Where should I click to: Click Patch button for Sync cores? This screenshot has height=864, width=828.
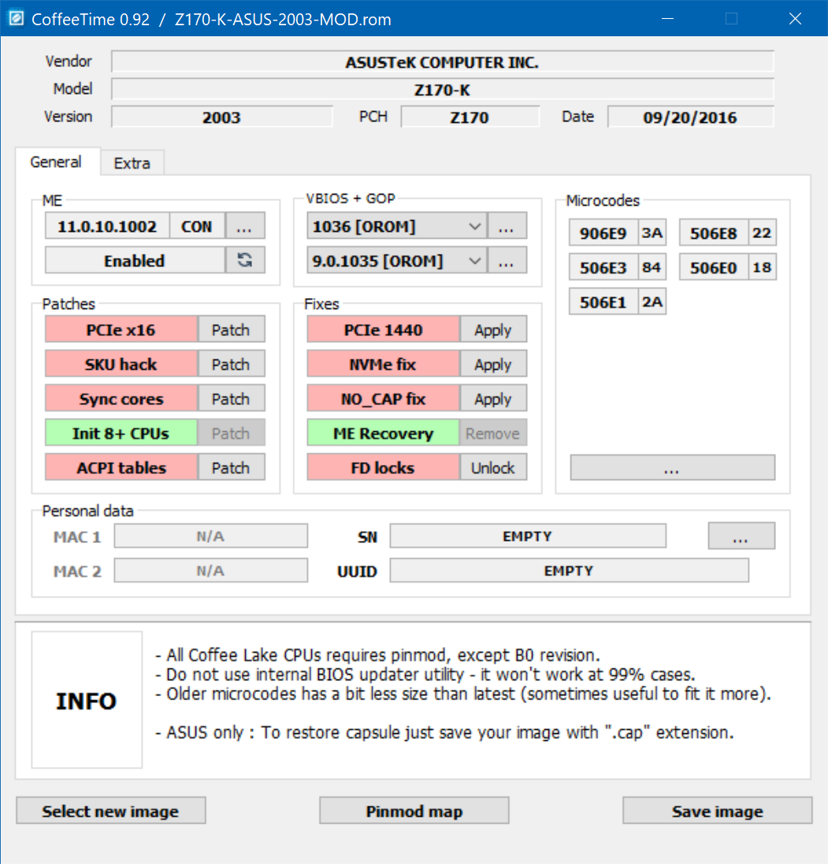point(231,399)
